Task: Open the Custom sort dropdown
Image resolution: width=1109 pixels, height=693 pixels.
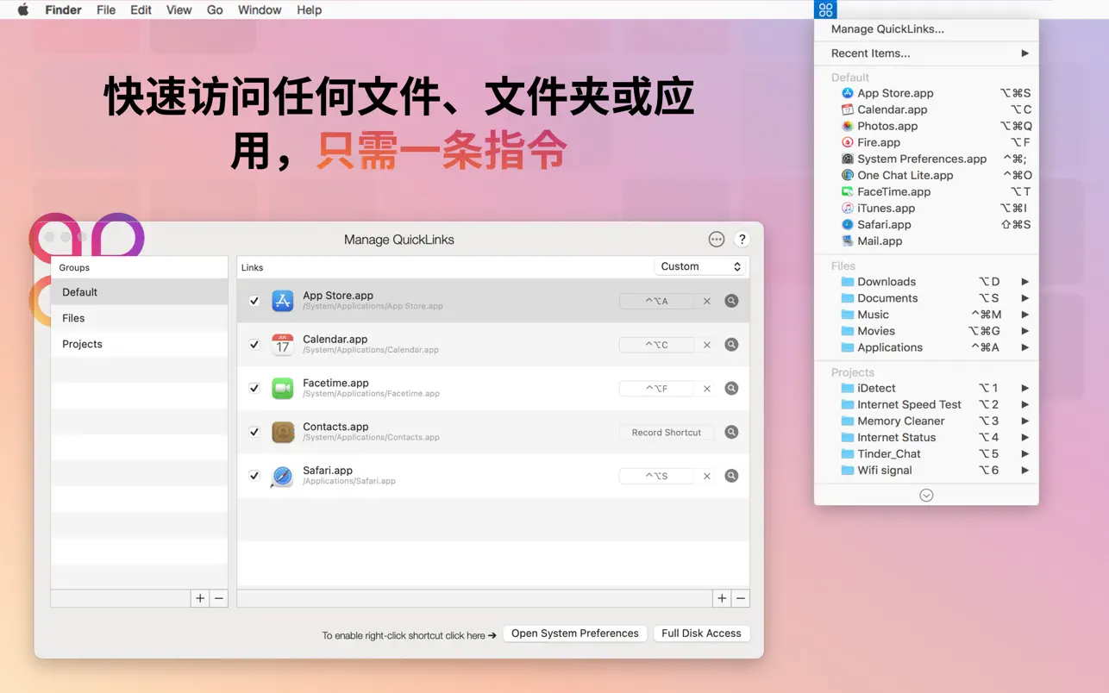Action: point(700,266)
